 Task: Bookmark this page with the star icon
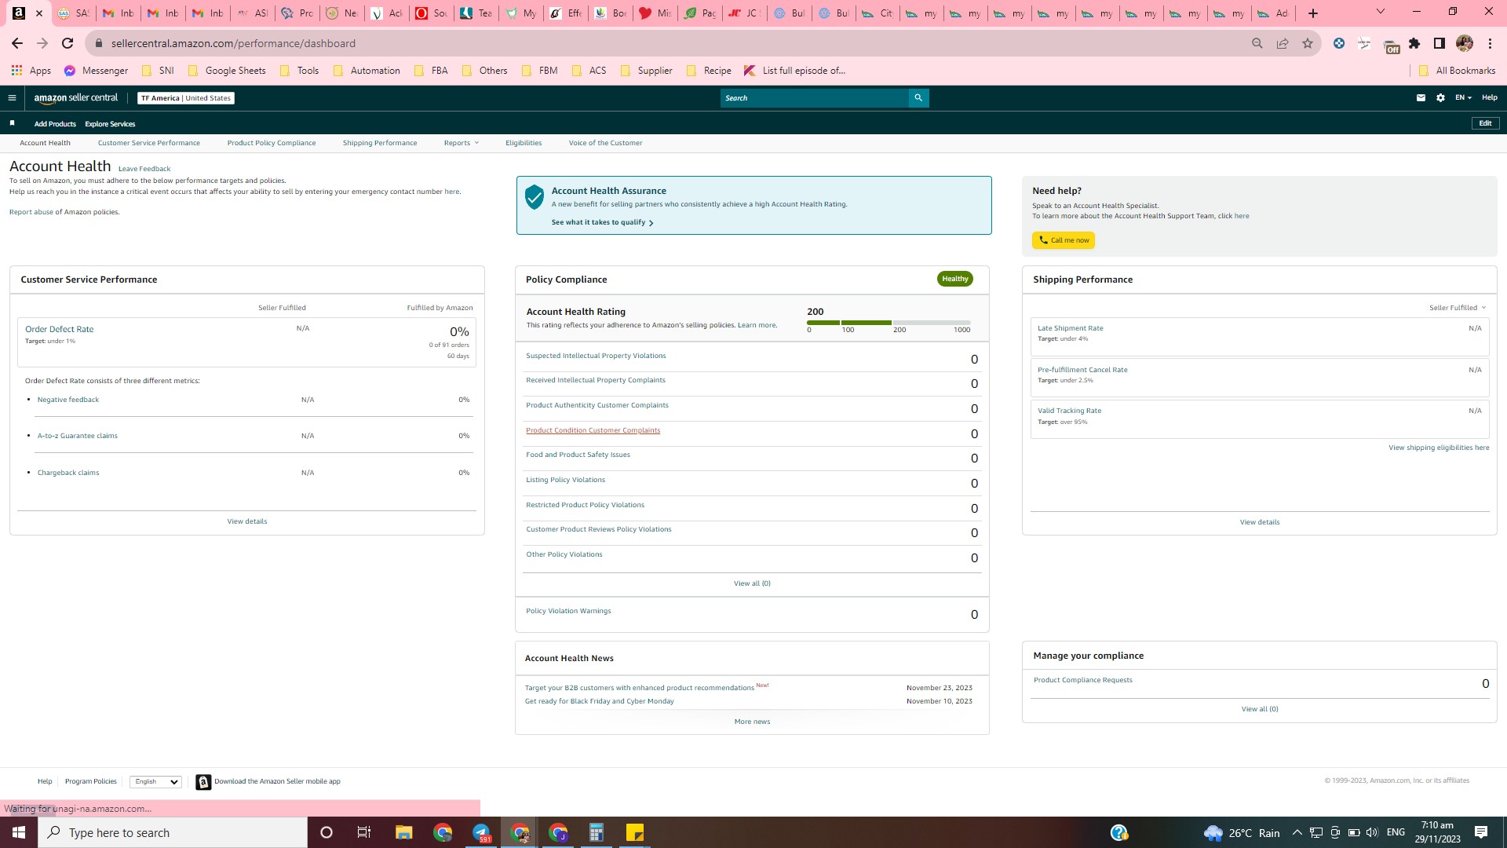[1308, 43]
